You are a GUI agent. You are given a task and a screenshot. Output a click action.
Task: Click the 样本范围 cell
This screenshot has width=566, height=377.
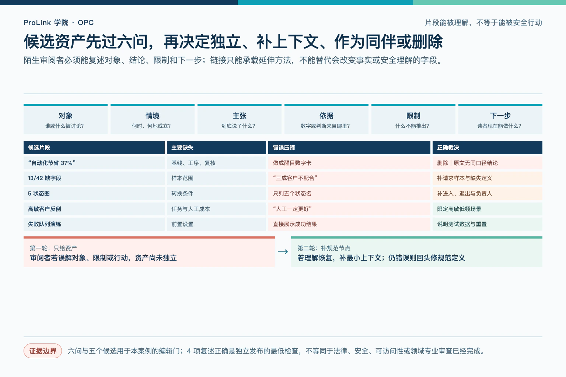216,178
